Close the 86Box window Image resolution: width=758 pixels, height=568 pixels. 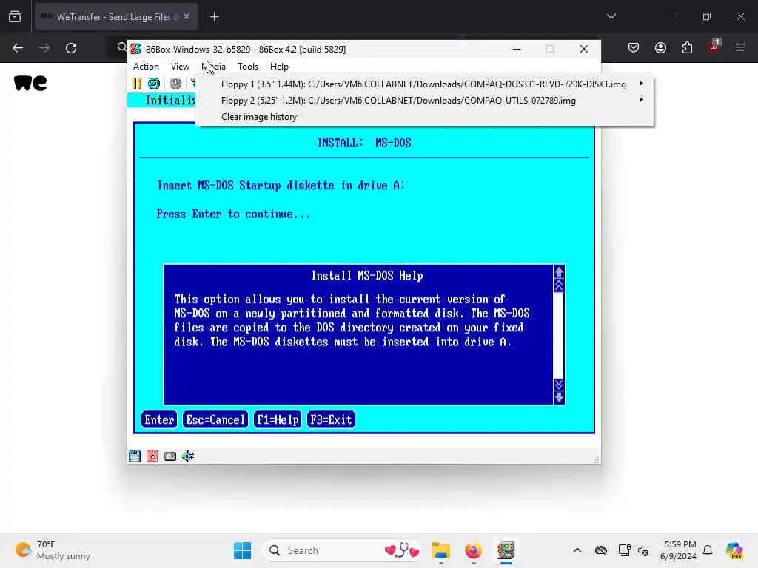click(x=584, y=49)
